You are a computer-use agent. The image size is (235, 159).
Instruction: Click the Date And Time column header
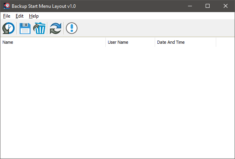(185, 42)
